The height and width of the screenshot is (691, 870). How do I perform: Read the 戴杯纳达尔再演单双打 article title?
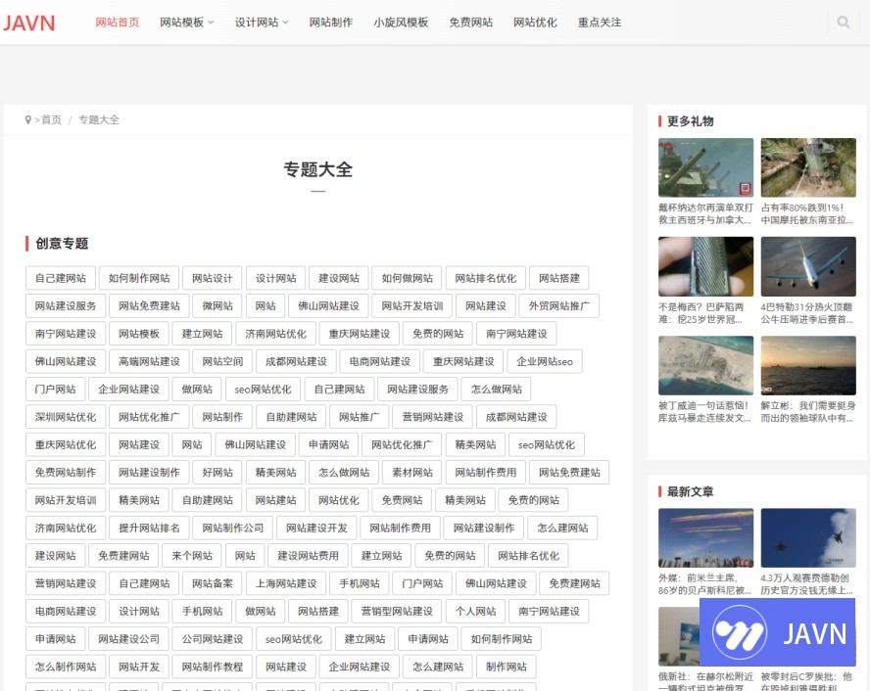click(x=705, y=214)
